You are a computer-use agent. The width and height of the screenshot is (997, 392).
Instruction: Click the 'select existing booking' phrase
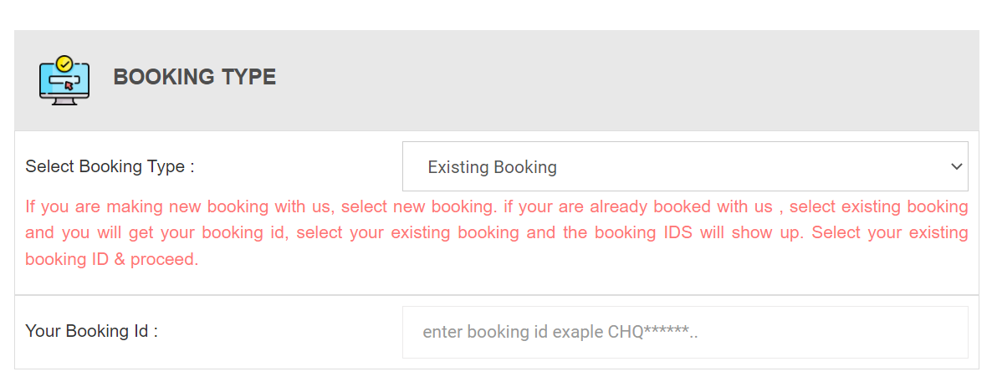pos(878,206)
